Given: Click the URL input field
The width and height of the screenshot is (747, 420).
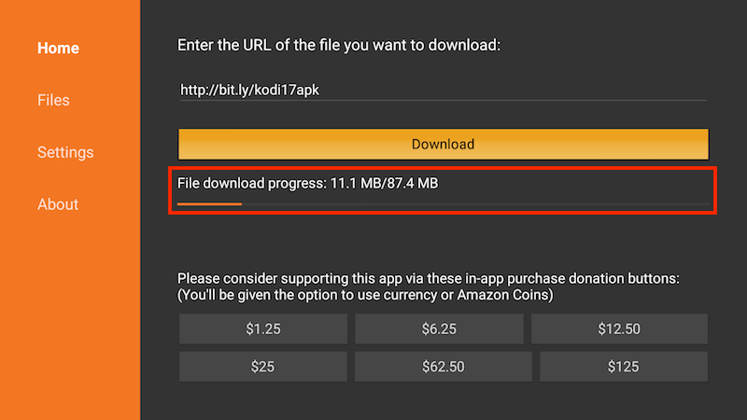Looking at the screenshot, I should (x=443, y=91).
